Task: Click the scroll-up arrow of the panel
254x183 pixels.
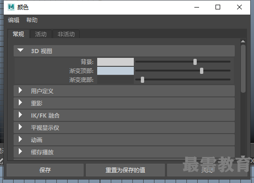Action: coord(243,41)
